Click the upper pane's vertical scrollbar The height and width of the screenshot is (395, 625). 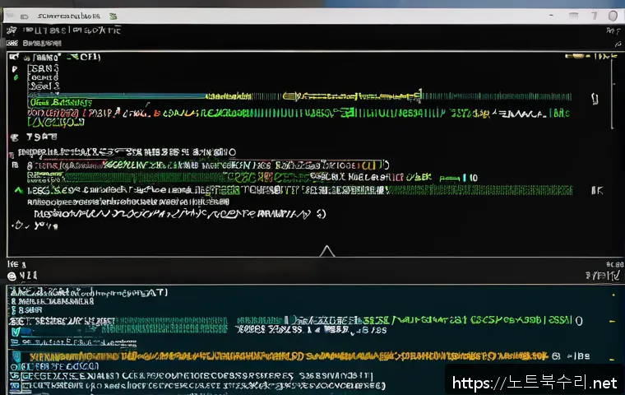point(612,94)
